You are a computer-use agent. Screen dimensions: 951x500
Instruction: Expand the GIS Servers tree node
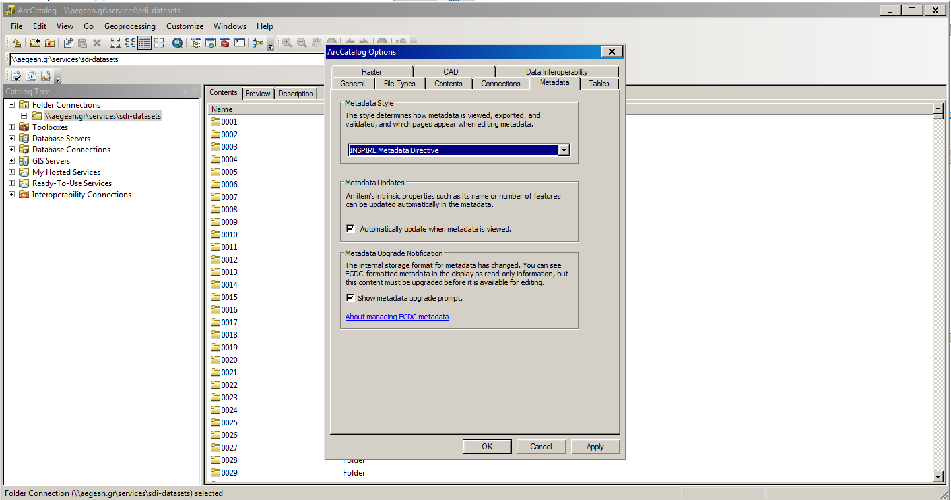(x=11, y=161)
